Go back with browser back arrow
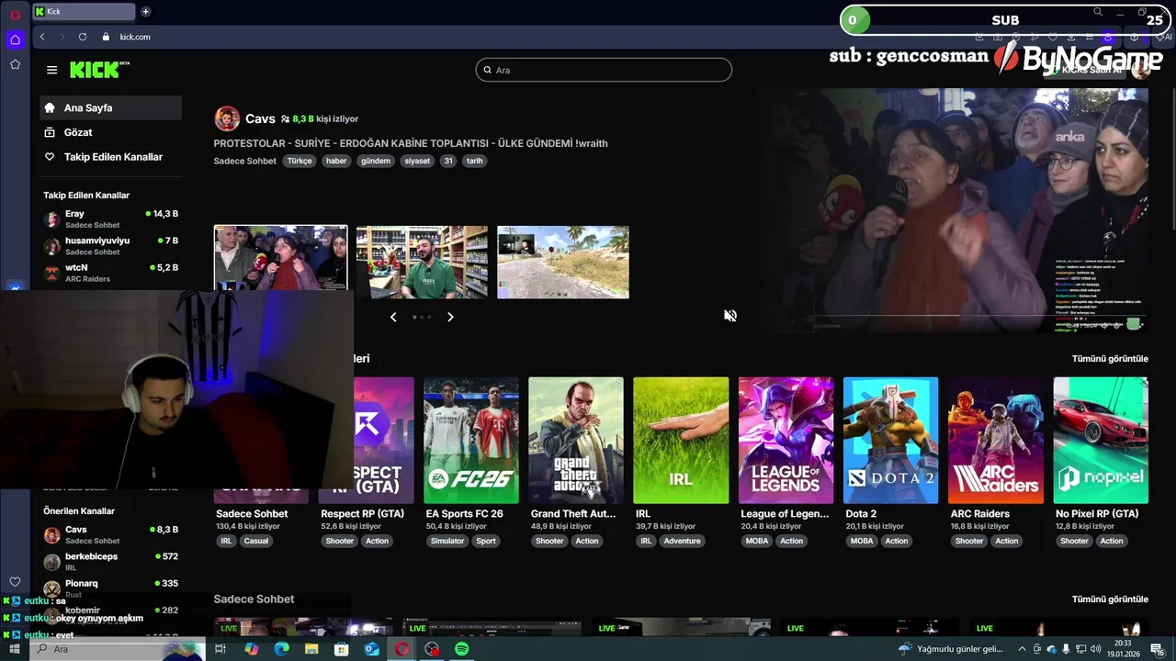The width and height of the screenshot is (1176, 661). 42,37
